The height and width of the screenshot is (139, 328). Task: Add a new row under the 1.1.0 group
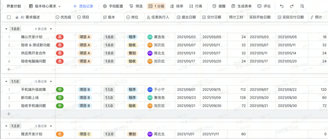[x=9, y=114]
